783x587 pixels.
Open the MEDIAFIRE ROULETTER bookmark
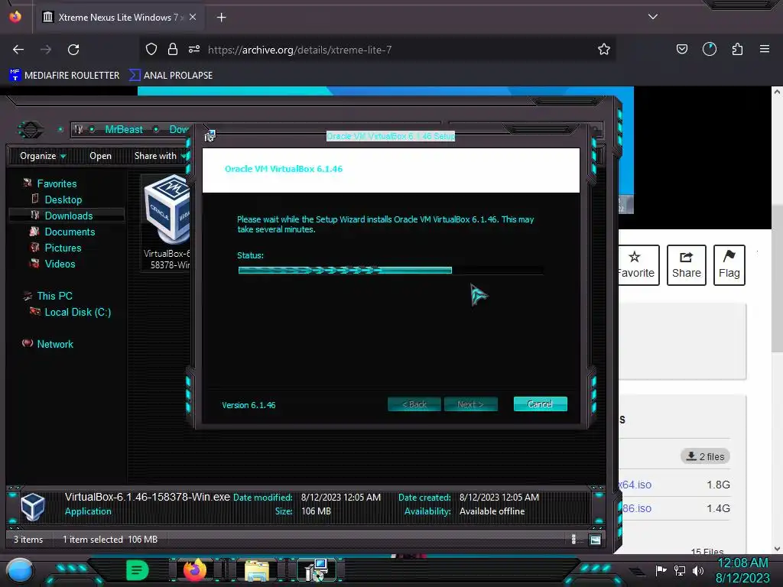tap(64, 76)
